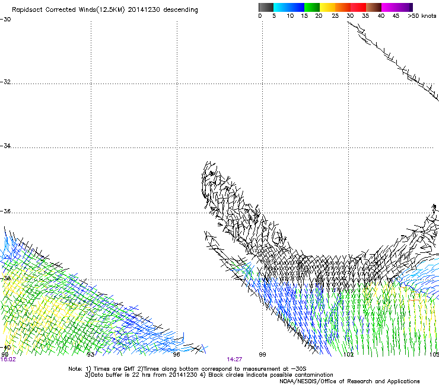
Task: Click the latitude label -30
Action: (5, 20)
